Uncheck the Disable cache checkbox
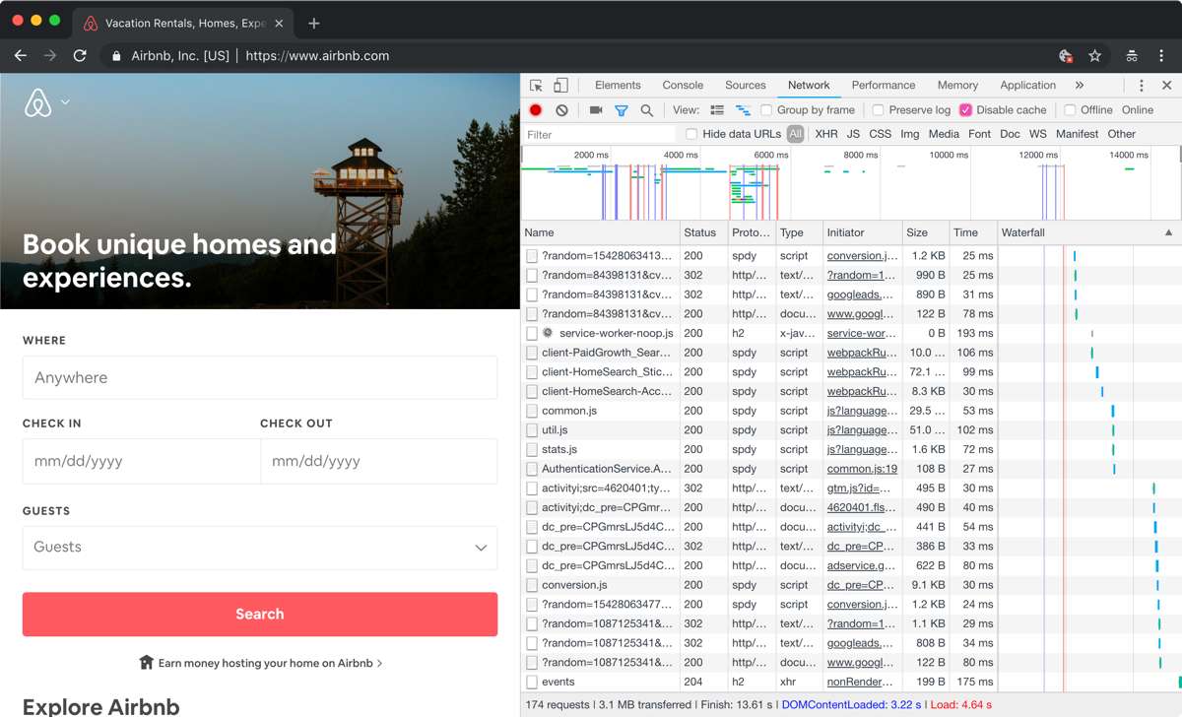Viewport: 1182px width, 718px height. tap(965, 110)
